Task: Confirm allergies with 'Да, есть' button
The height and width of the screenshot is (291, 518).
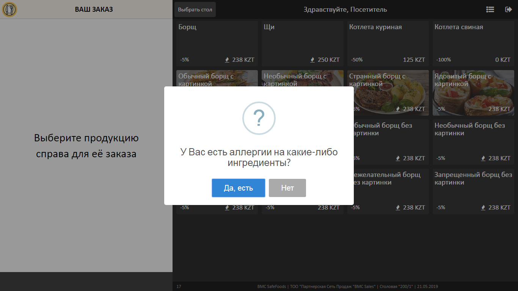Action: [x=238, y=188]
